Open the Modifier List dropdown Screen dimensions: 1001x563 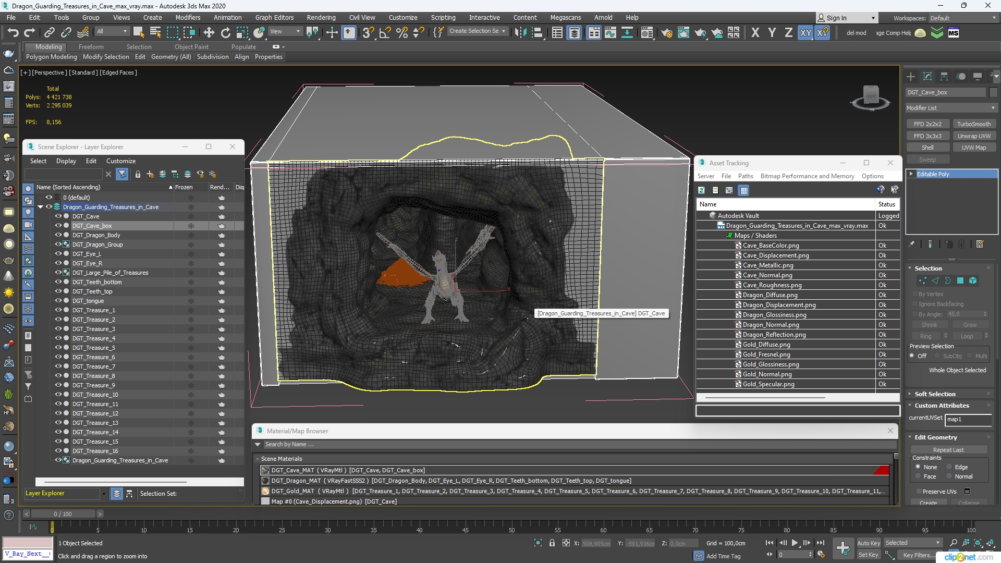(x=951, y=108)
